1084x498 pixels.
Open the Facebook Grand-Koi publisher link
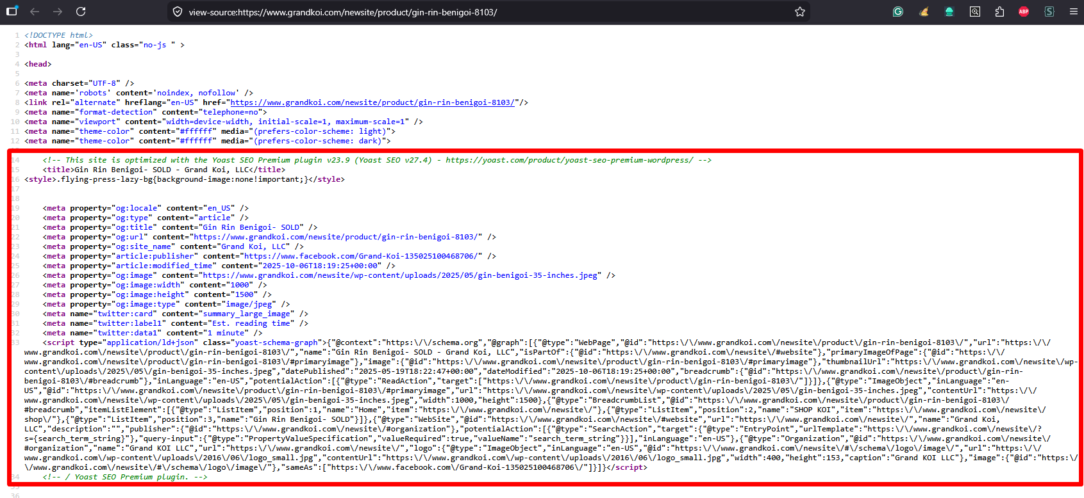(x=362, y=256)
